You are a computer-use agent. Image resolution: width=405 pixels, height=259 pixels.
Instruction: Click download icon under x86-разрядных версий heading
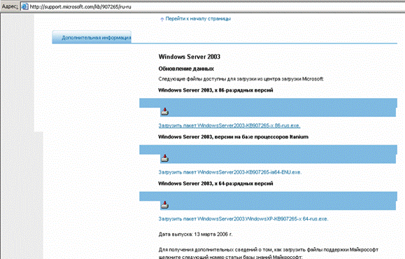(x=165, y=111)
